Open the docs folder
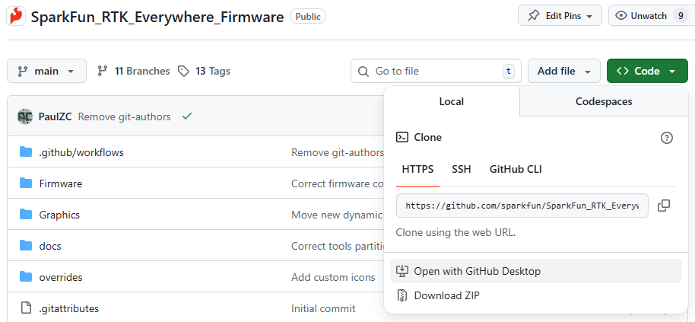This screenshot has height=322, width=695. (x=50, y=246)
